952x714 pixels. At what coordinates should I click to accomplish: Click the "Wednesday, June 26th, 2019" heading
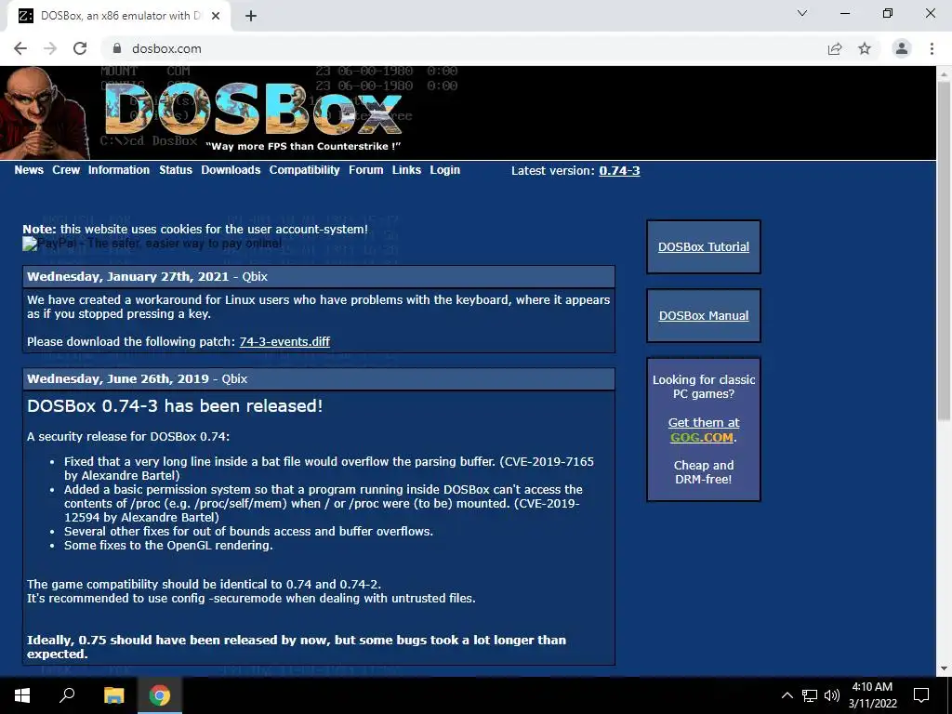[118, 378]
